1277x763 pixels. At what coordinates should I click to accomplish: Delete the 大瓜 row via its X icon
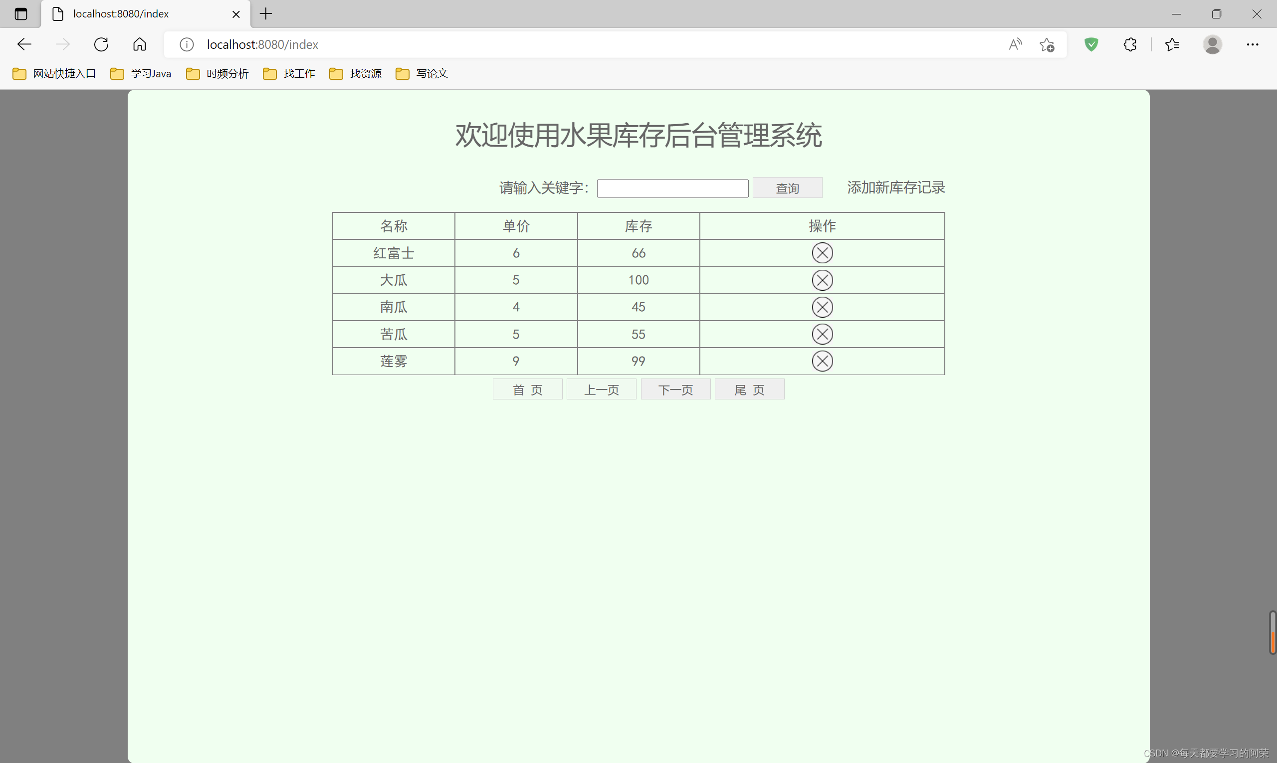pos(822,280)
